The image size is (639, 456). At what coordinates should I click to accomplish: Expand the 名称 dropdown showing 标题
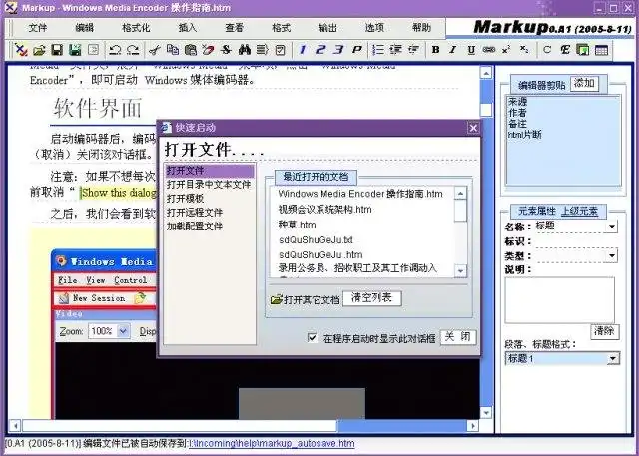[x=612, y=227]
